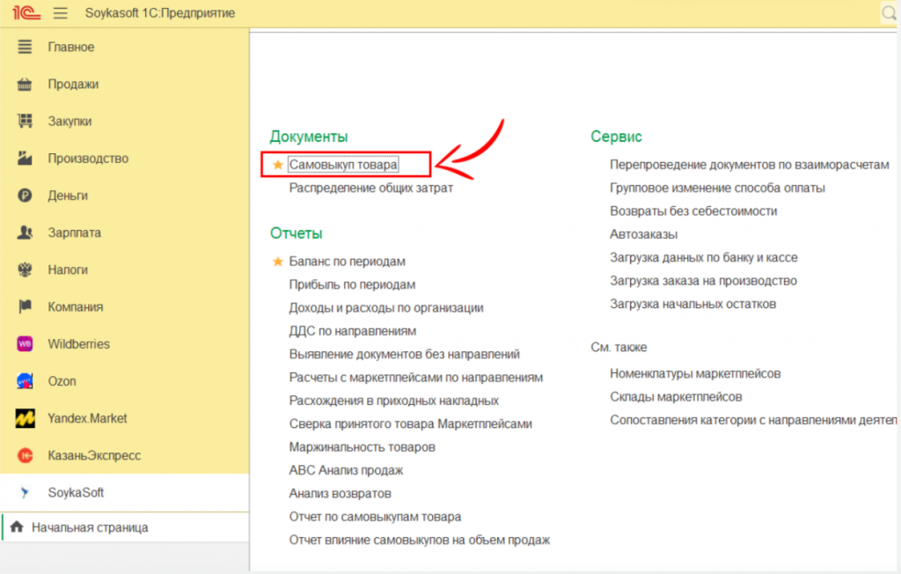Viewport: 901px width, 574px height.
Task: Click the Wildberries WB icon
Action: (26, 344)
